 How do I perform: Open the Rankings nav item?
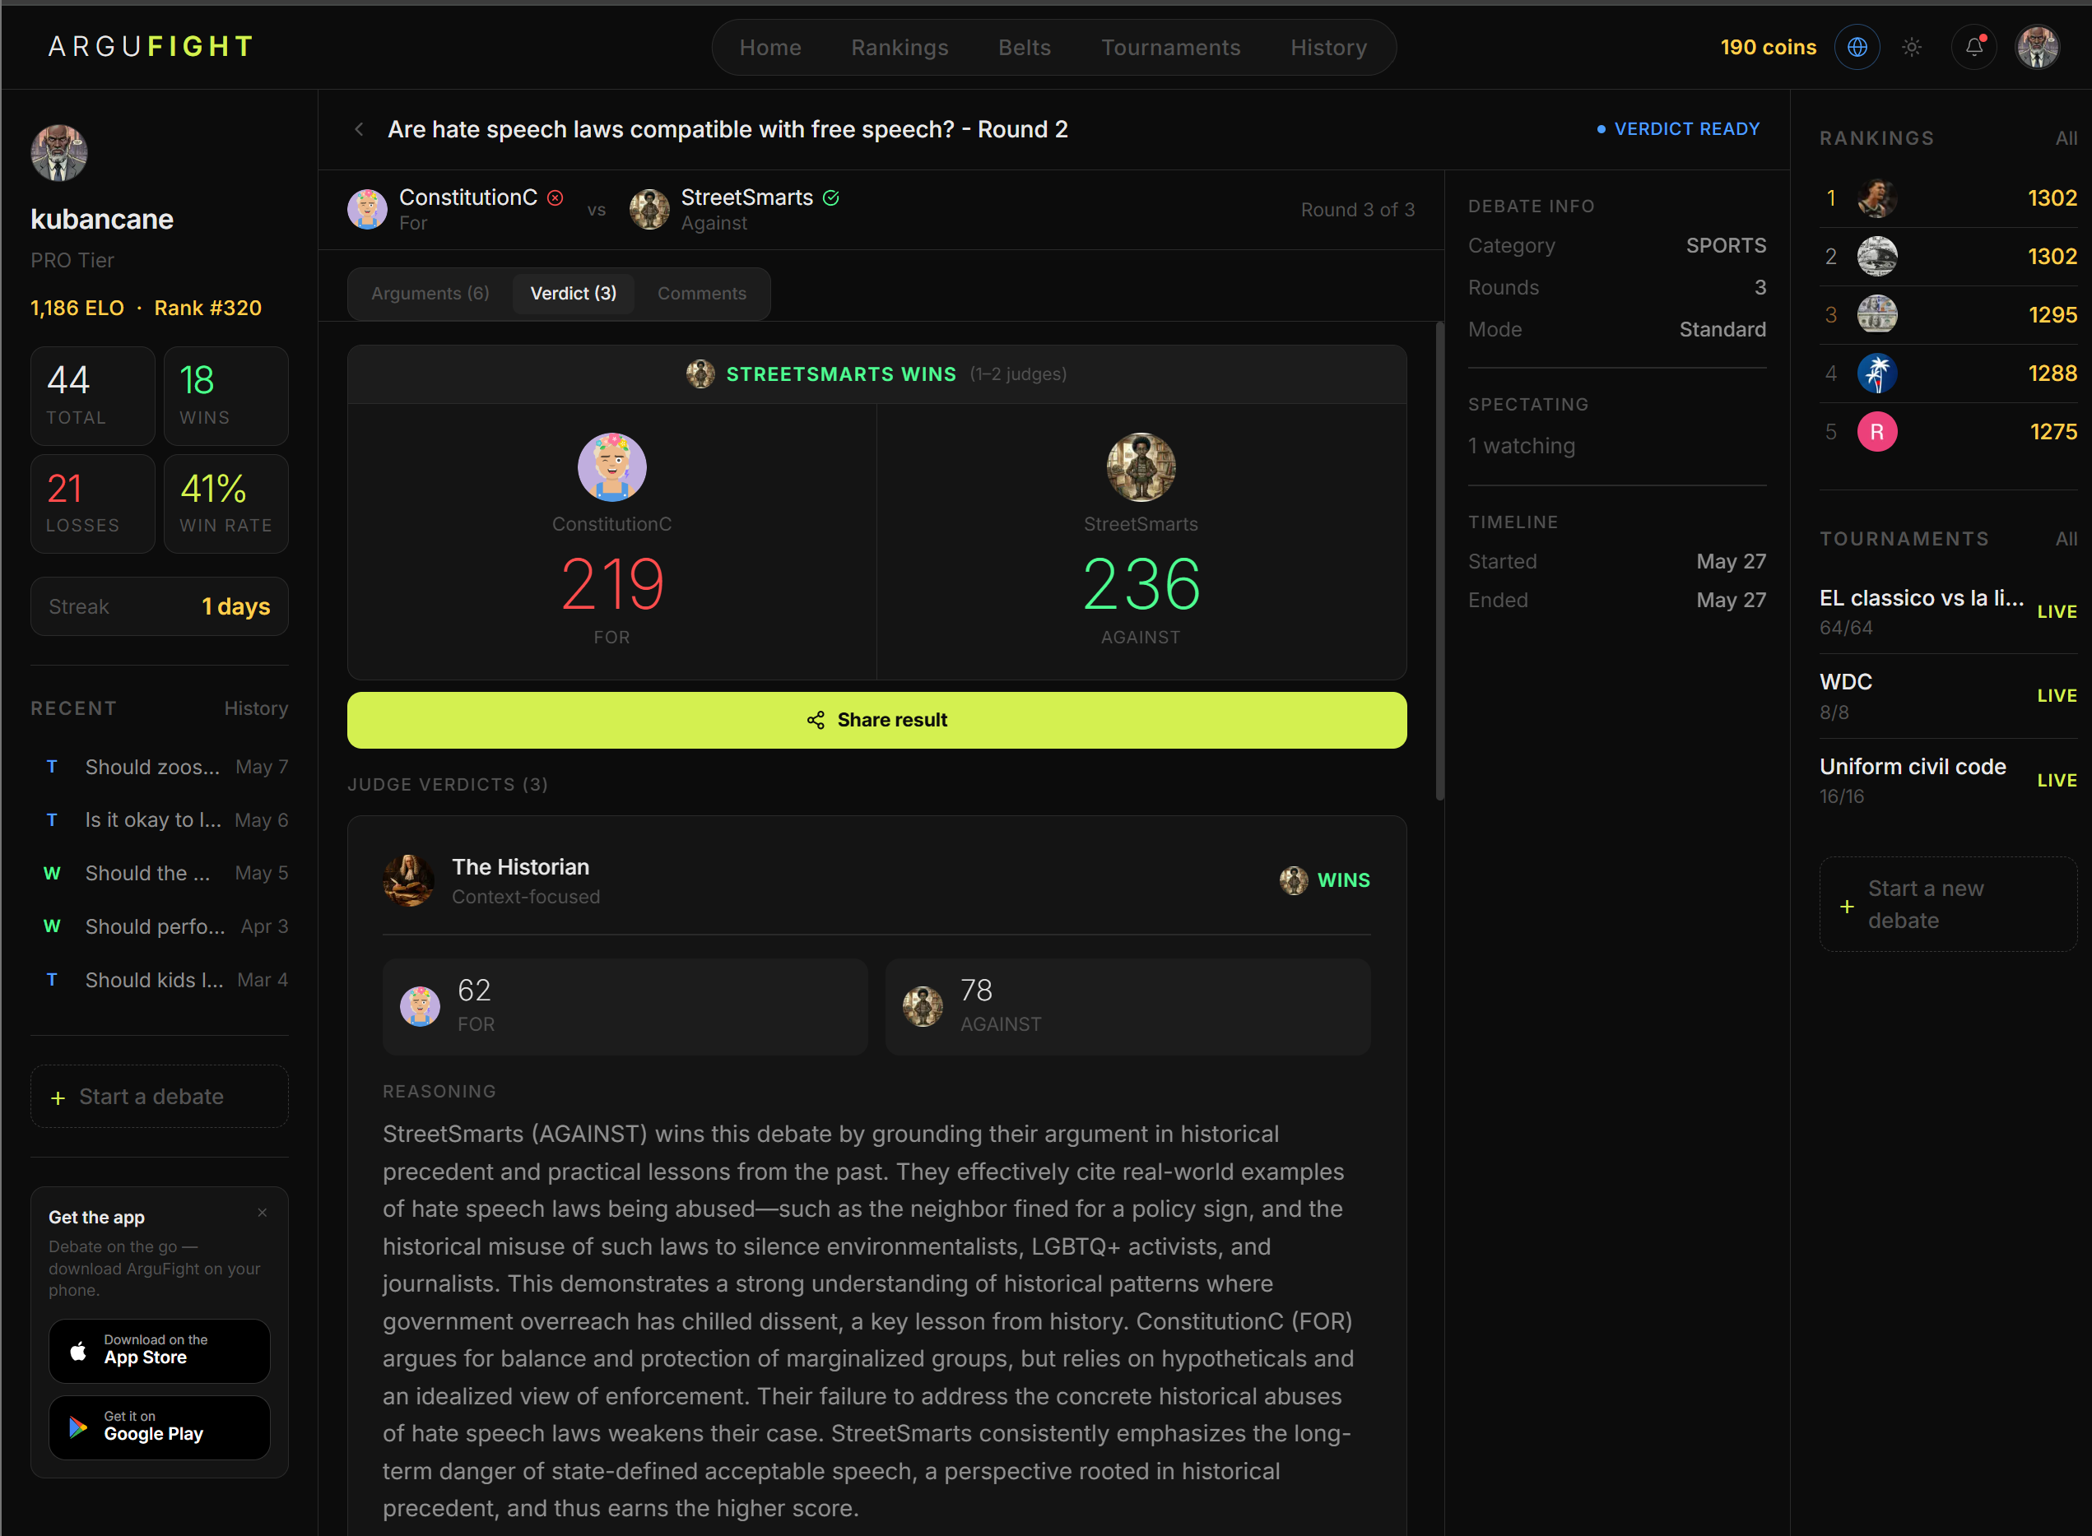pos(900,48)
